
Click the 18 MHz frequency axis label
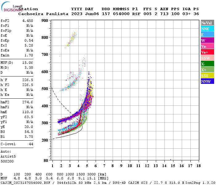(199, 166)
